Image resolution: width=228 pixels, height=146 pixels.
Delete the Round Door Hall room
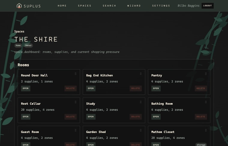[x=70, y=88]
